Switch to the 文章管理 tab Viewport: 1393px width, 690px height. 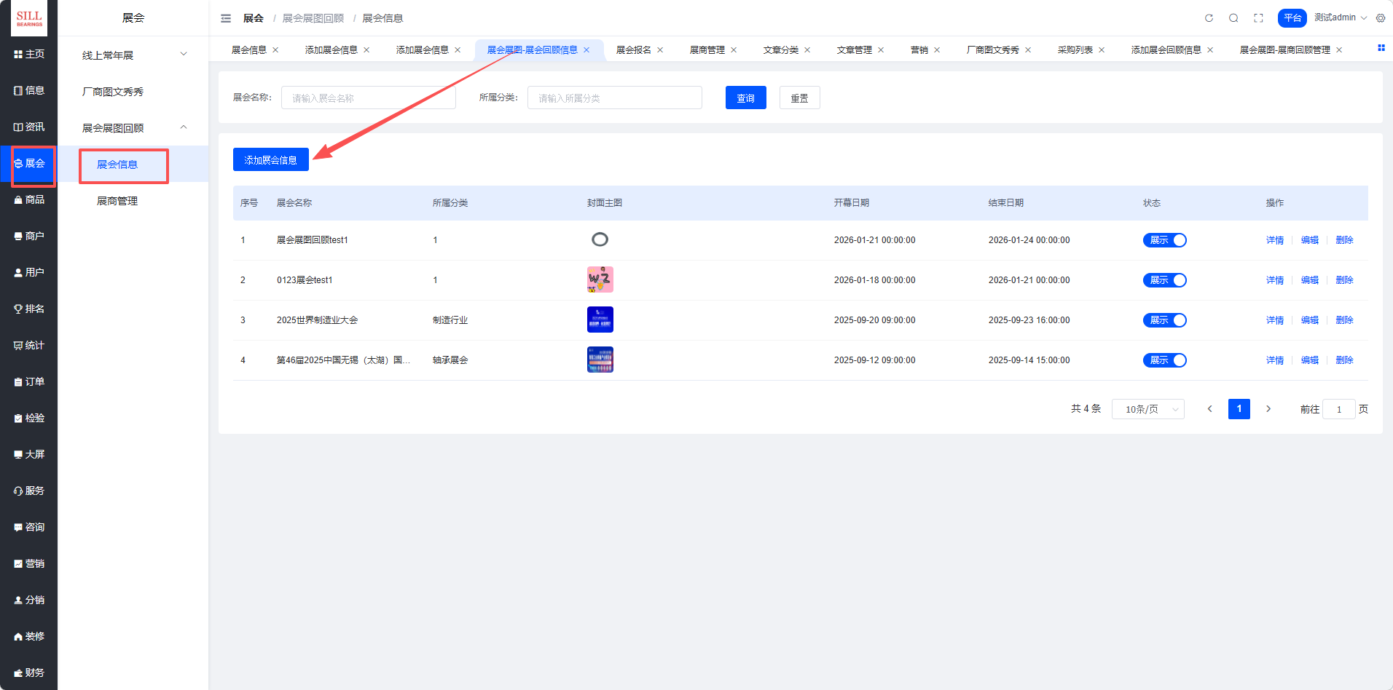pyautogui.click(x=854, y=50)
